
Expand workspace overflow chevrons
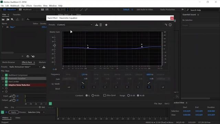point(183,9)
